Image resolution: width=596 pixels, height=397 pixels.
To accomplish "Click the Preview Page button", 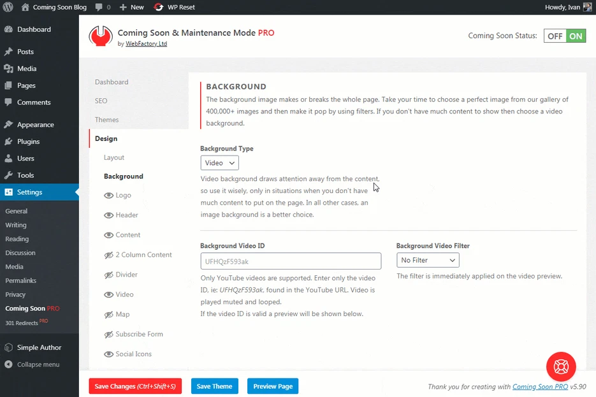I will [x=272, y=386].
